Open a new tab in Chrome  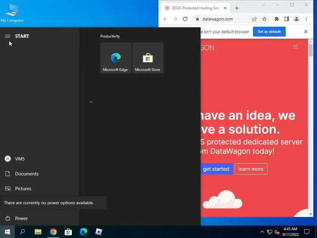237,8
